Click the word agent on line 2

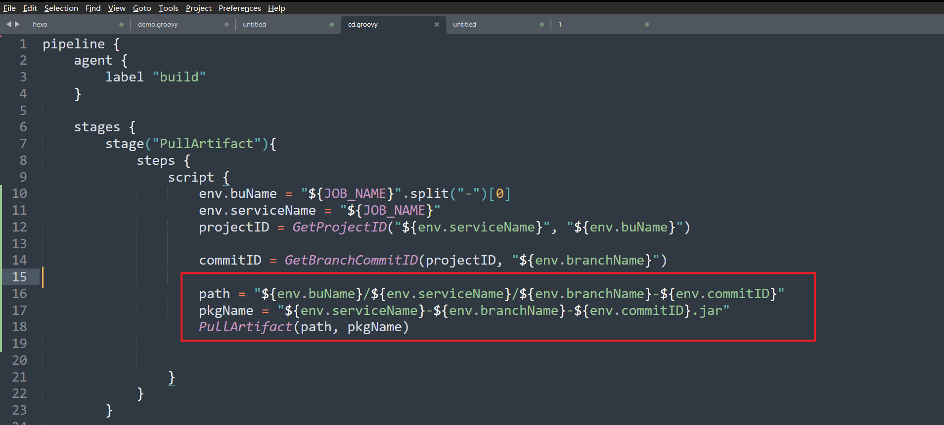pos(93,61)
